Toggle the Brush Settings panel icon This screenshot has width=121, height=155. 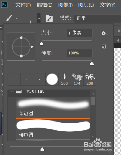49,18
